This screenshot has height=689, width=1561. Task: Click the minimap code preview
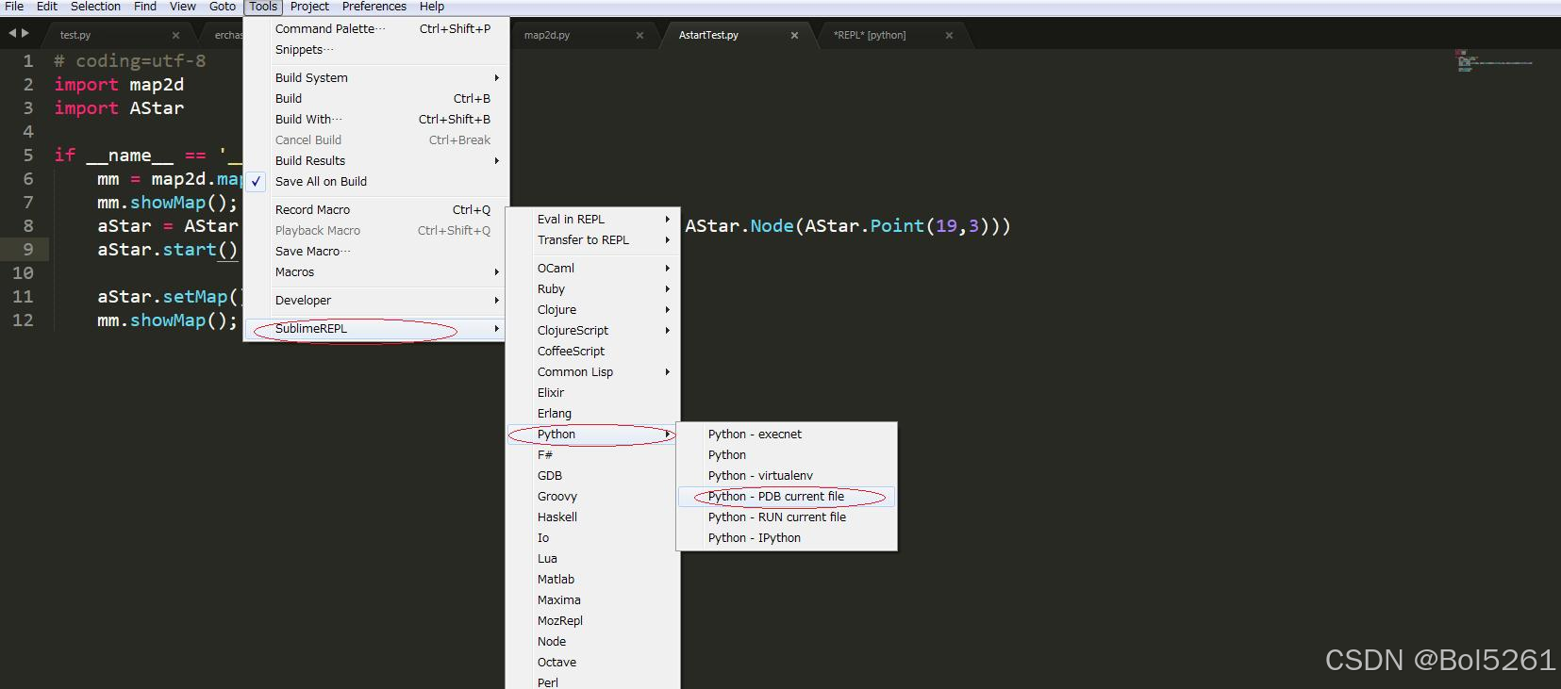click(1494, 61)
